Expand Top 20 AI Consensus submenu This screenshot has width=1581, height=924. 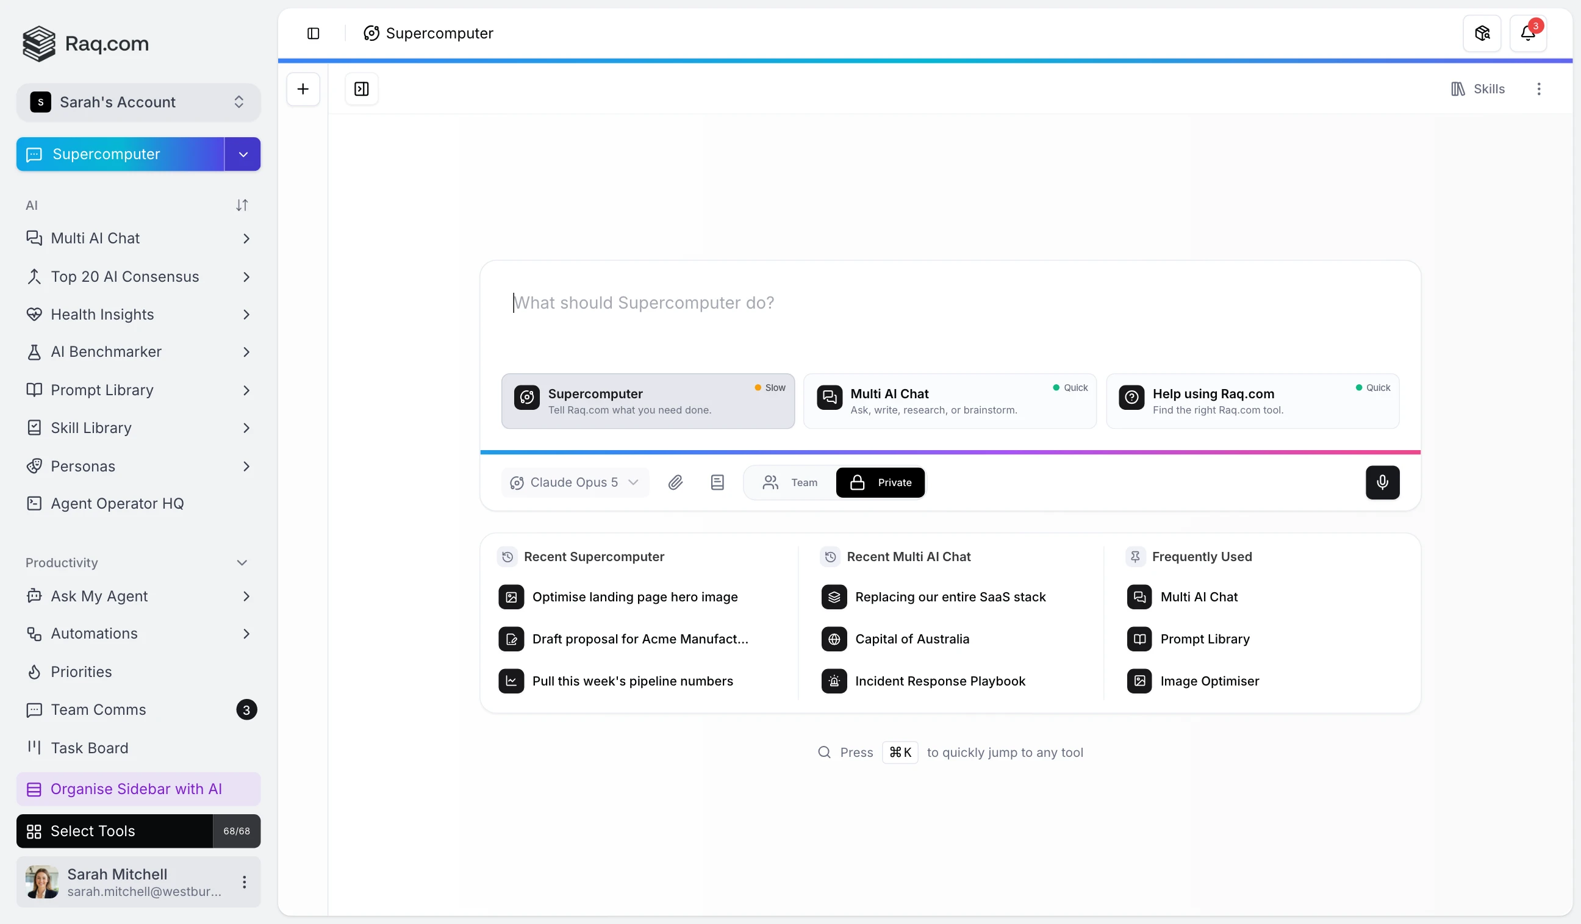point(246,277)
